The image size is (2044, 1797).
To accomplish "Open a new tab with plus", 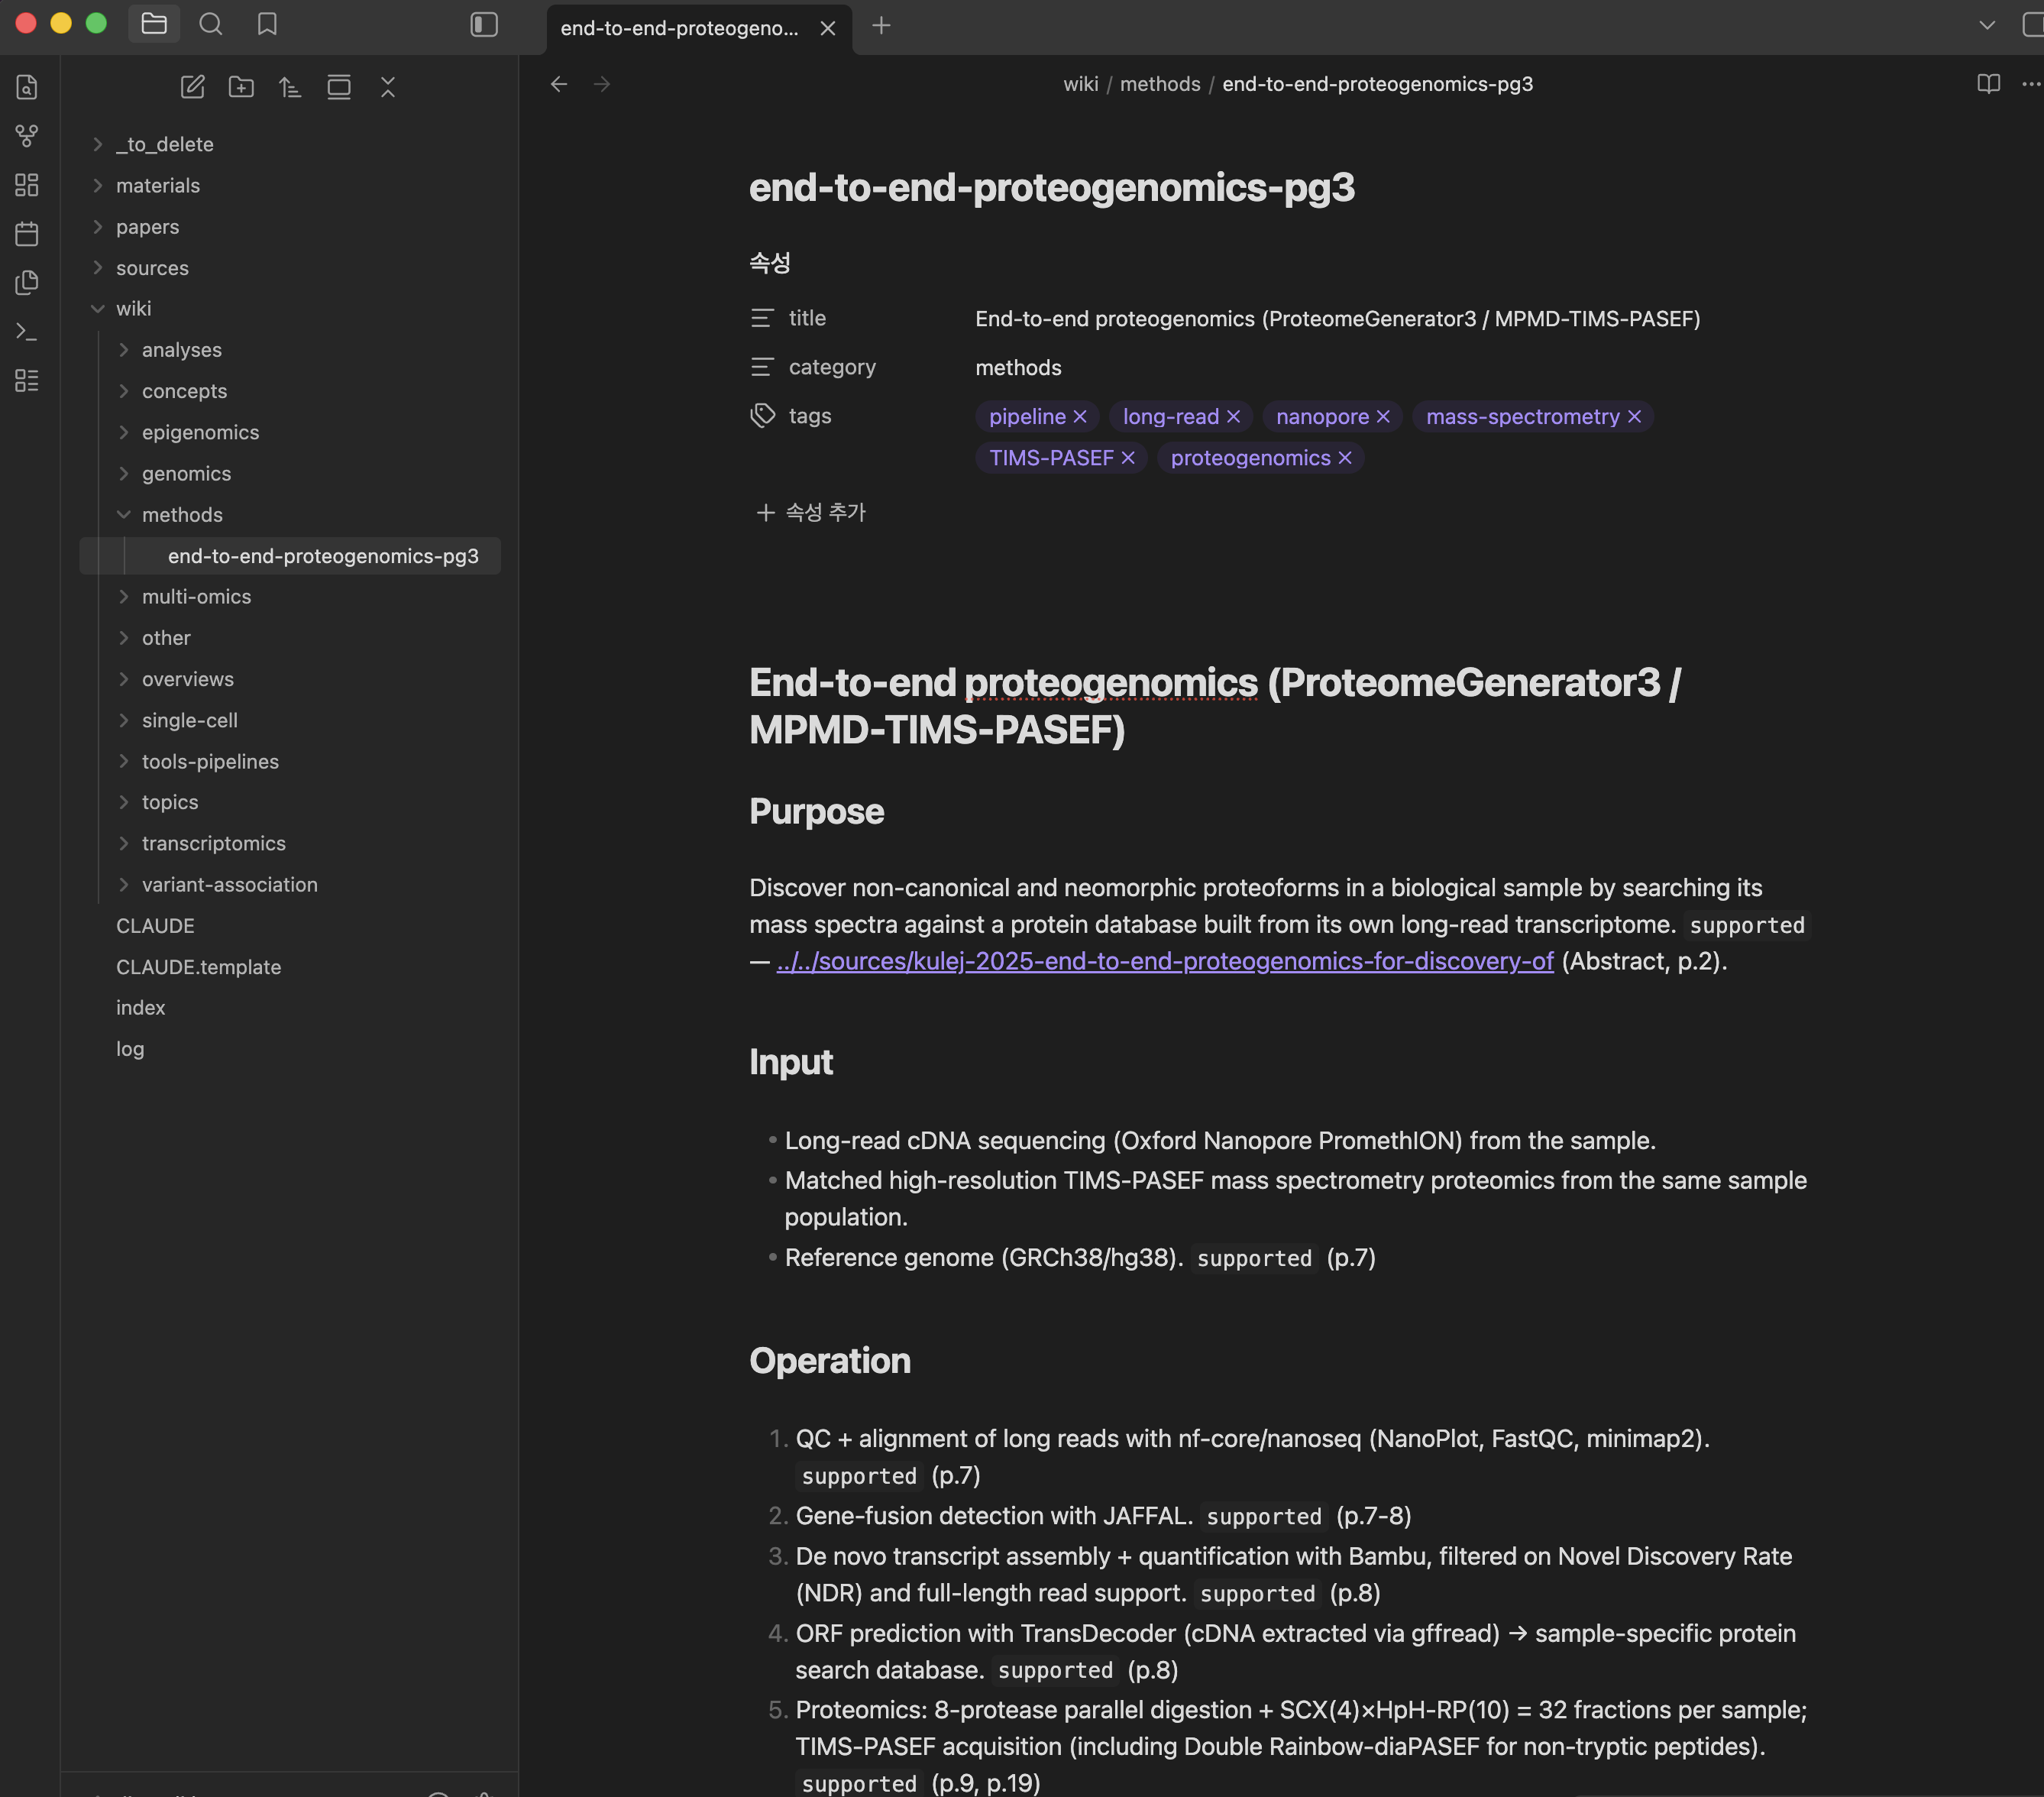I will [881, 26].
